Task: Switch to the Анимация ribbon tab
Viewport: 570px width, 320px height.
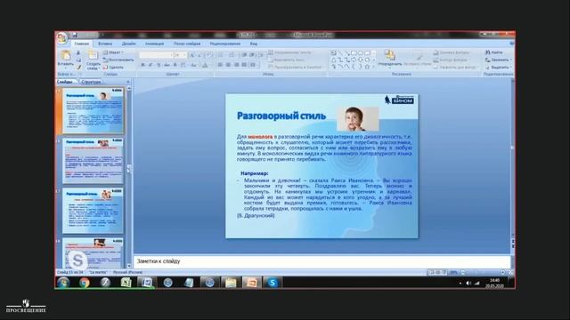Action: (x=154, y=44)
